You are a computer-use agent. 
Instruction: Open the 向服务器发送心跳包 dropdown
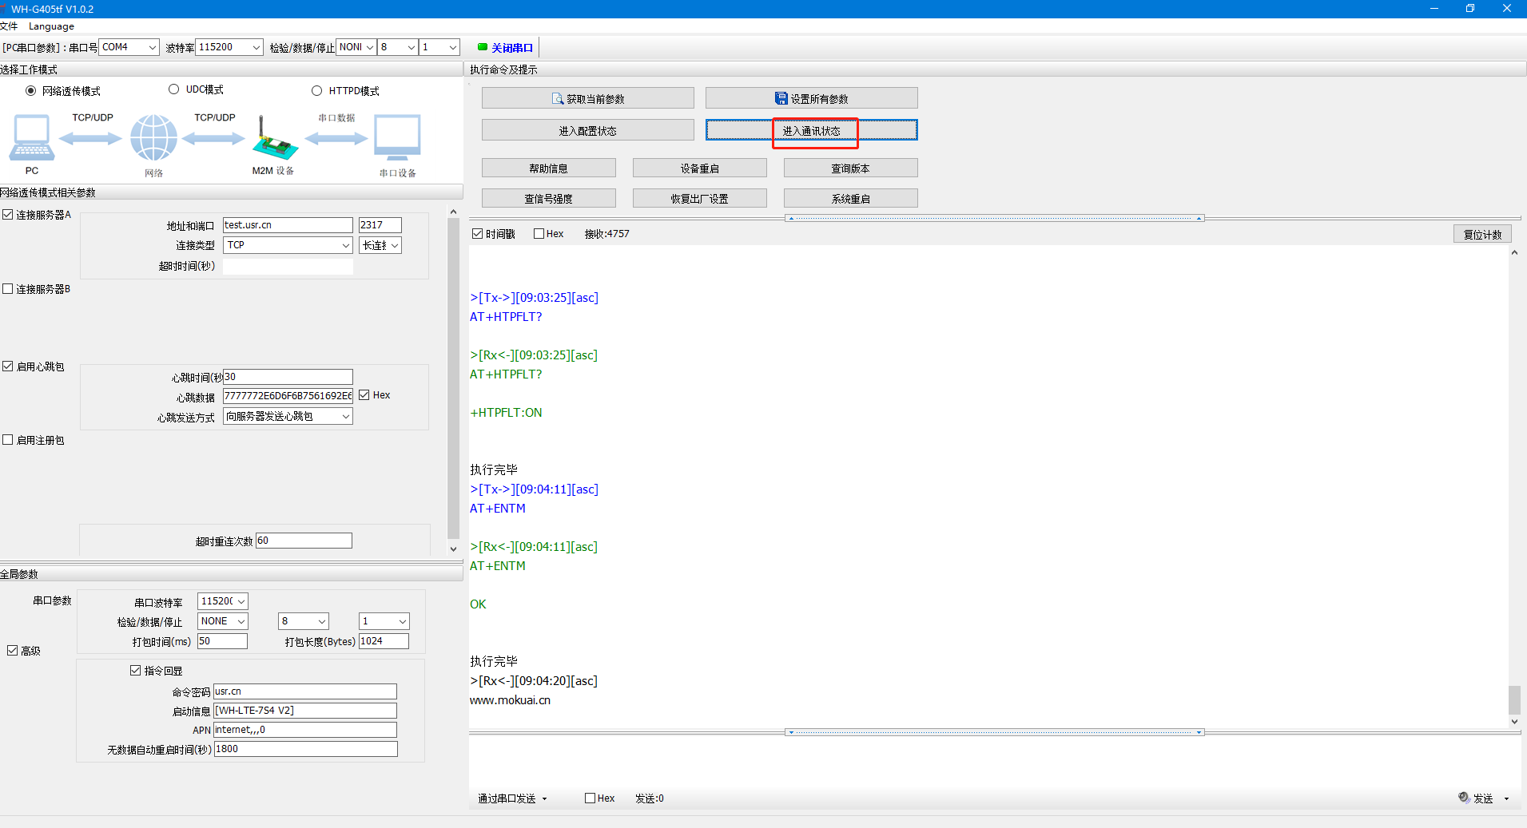(x=345, y=416)
